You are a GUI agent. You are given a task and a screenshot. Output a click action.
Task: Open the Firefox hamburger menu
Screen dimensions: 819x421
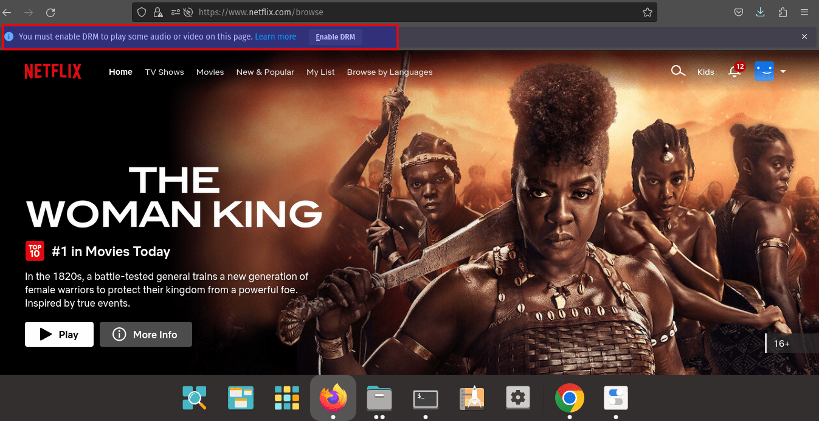[x=804, y=12]
